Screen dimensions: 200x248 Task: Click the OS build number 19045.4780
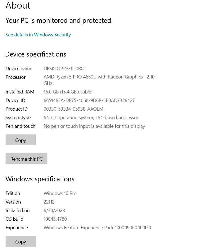click(x=55, y=219)
